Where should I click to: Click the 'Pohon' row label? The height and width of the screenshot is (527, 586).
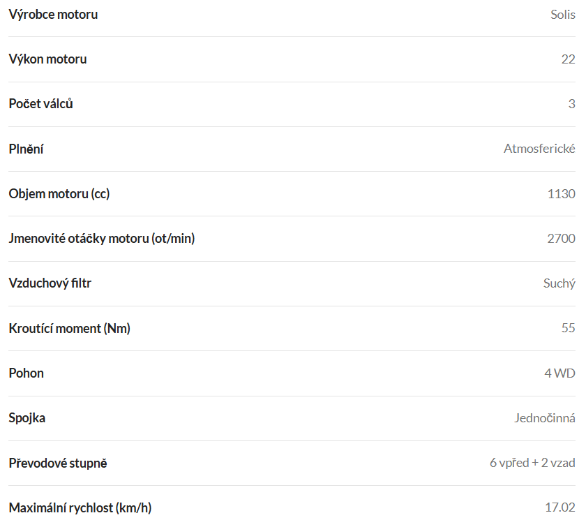26,373
